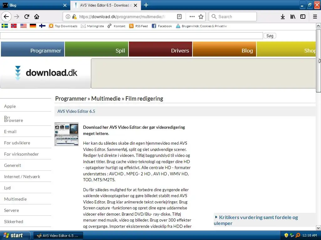Image resolution: width=321 pixels, height=240 pixels.
Task: Select Lyd category in sidebar
Action: [7, 188]
